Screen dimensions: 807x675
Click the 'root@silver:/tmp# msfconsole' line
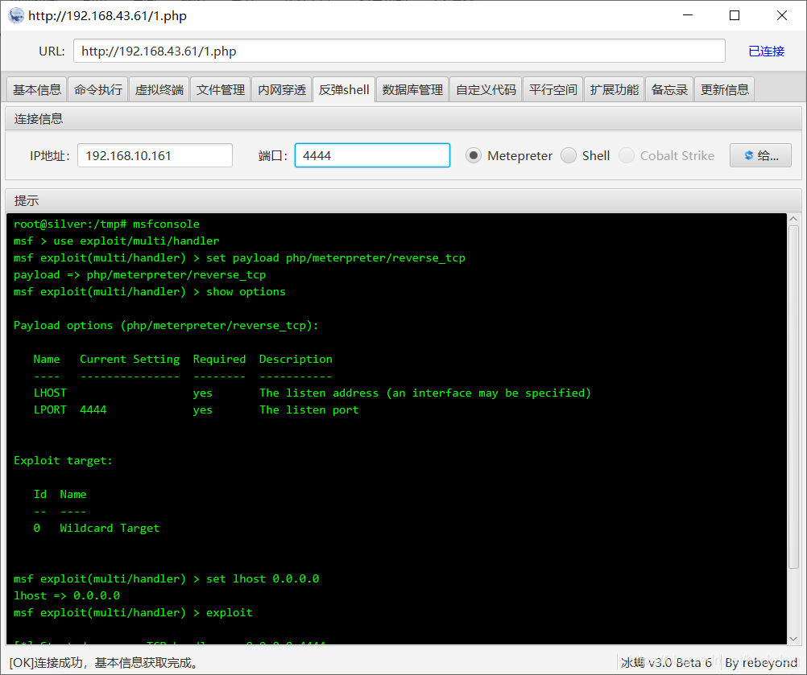point(106,224)
